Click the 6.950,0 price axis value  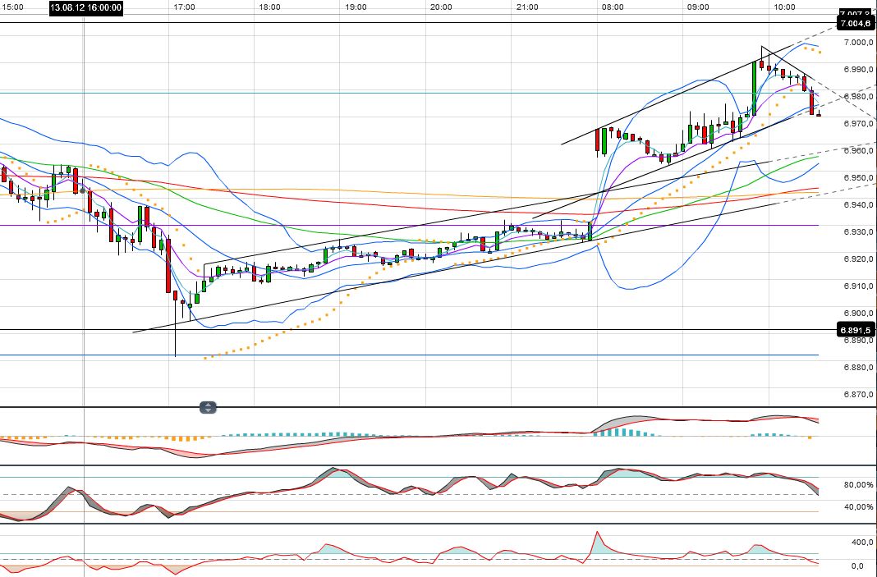(x=859, y=178)
